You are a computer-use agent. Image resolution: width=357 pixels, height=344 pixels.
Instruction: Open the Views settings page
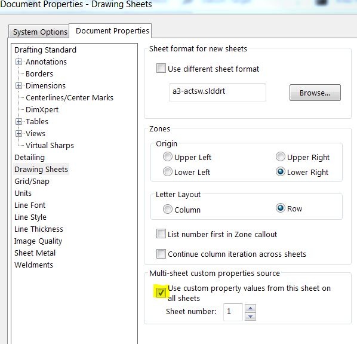[x=35, y=134]
